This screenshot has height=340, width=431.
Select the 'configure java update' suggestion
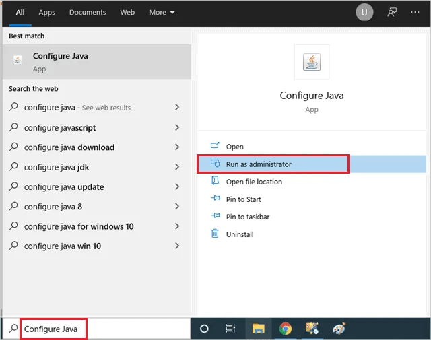point(94,187)
